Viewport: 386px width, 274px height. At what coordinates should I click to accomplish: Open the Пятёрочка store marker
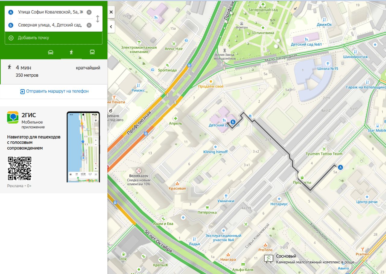coord(207,207)
